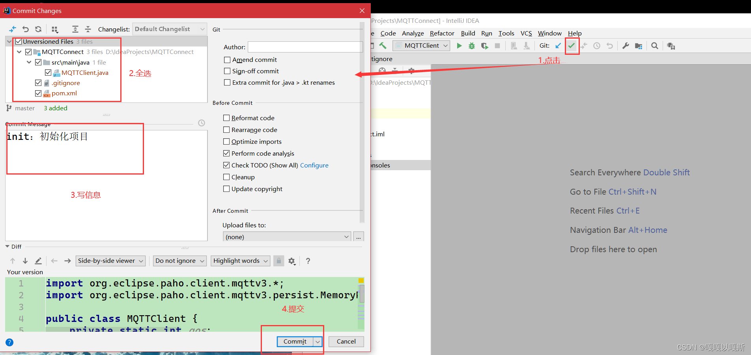
Task: Click the Diff settings gear icon
Action: [x=292, y=261]
